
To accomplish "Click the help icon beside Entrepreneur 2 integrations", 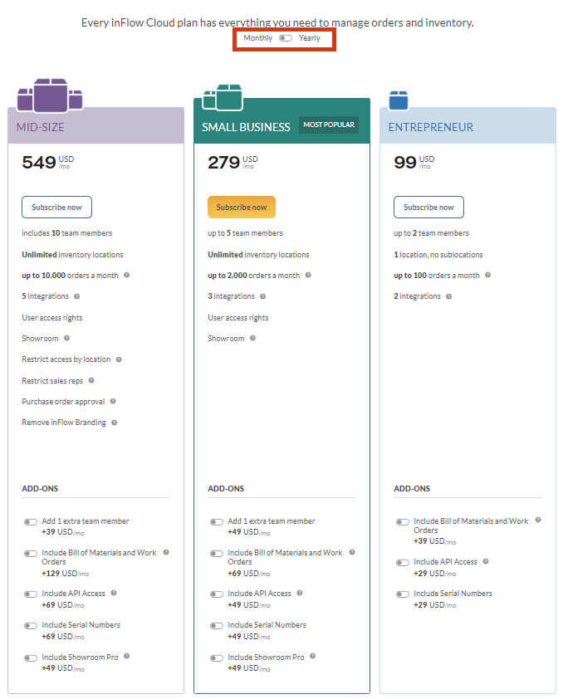I will [x=449, y=296].
